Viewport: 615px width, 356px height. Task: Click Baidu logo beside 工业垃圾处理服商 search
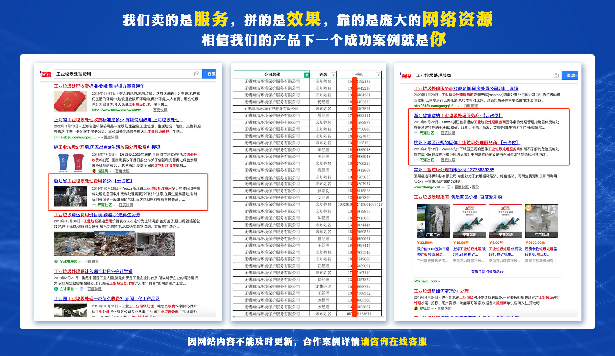(406, 76)
